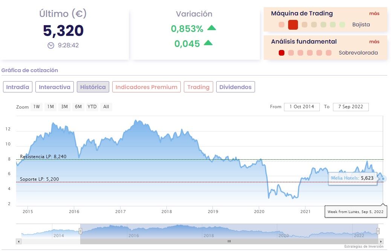391x251 pixels.
Task: Click "más" link in Análisis fundamental
Action: [374, 42]
